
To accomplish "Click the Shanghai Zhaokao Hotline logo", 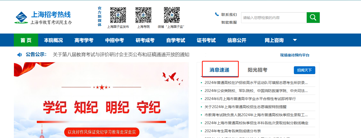I will pyautogui.click(x=43, y=18).
